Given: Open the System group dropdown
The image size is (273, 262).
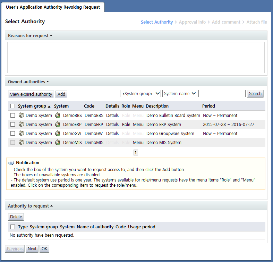Looking at the screenshot, I should (140, 94).
